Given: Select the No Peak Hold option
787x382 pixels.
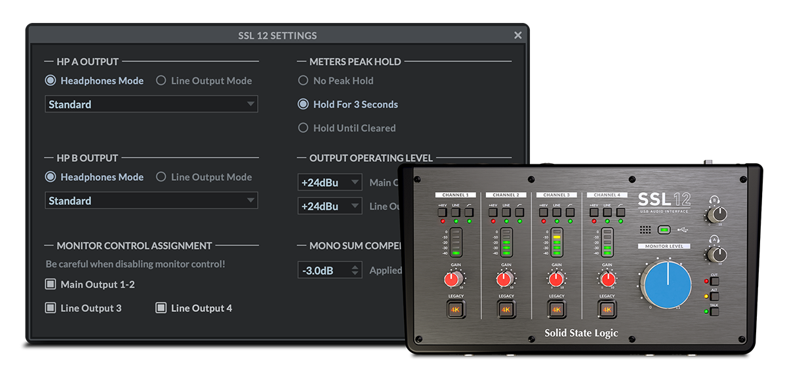Looking at the screenshot, I should [x=303, y=81].
